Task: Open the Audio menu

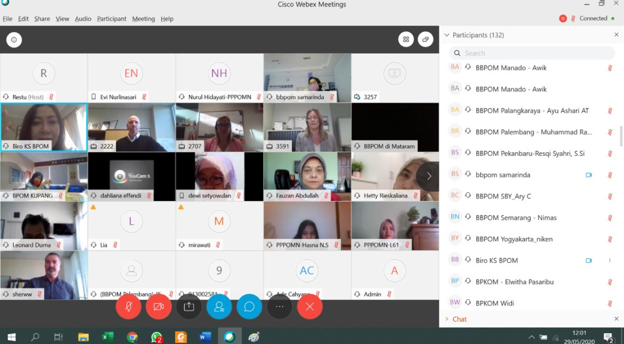Action: [x=83, y=19]
